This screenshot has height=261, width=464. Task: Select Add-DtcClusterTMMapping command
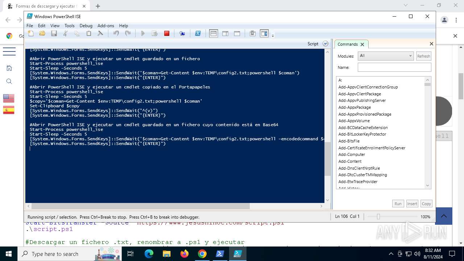[x=362, y=175]
